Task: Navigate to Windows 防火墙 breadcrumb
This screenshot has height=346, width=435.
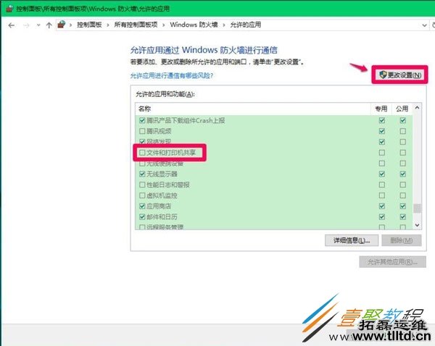Action: pyautogui.click(x=194, y=25)
